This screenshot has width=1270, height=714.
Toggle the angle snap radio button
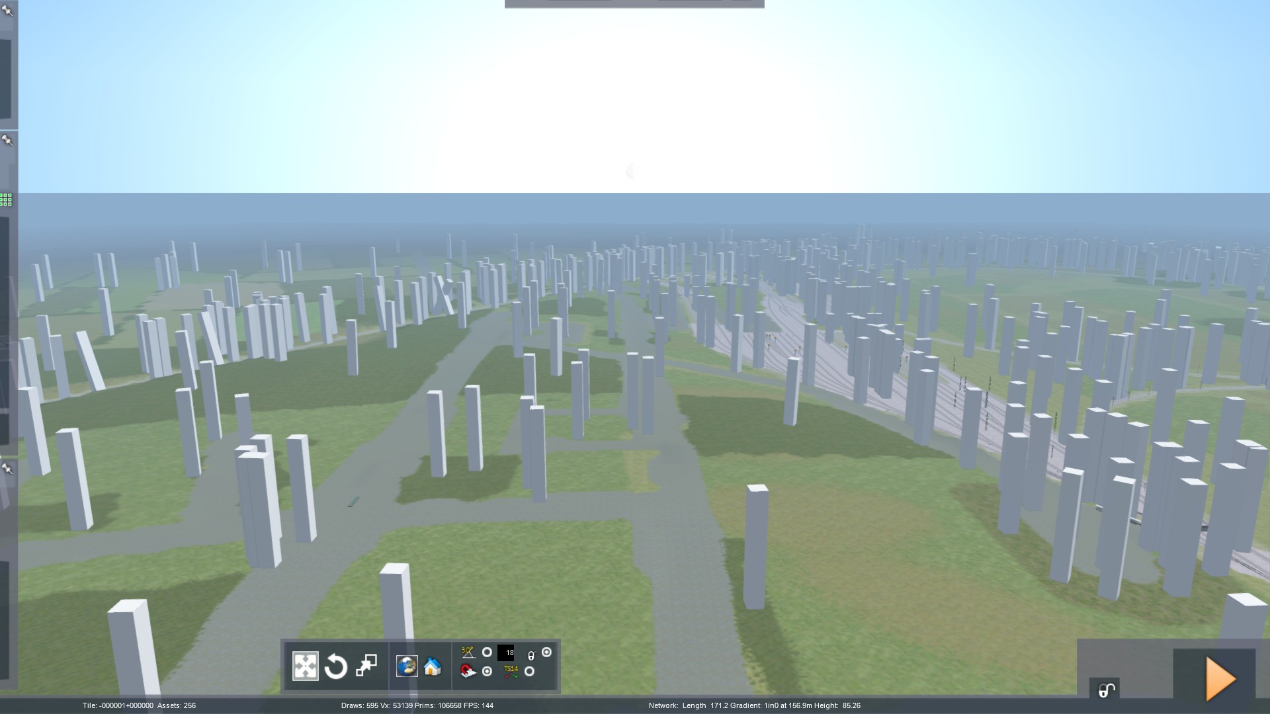[487, 653]
